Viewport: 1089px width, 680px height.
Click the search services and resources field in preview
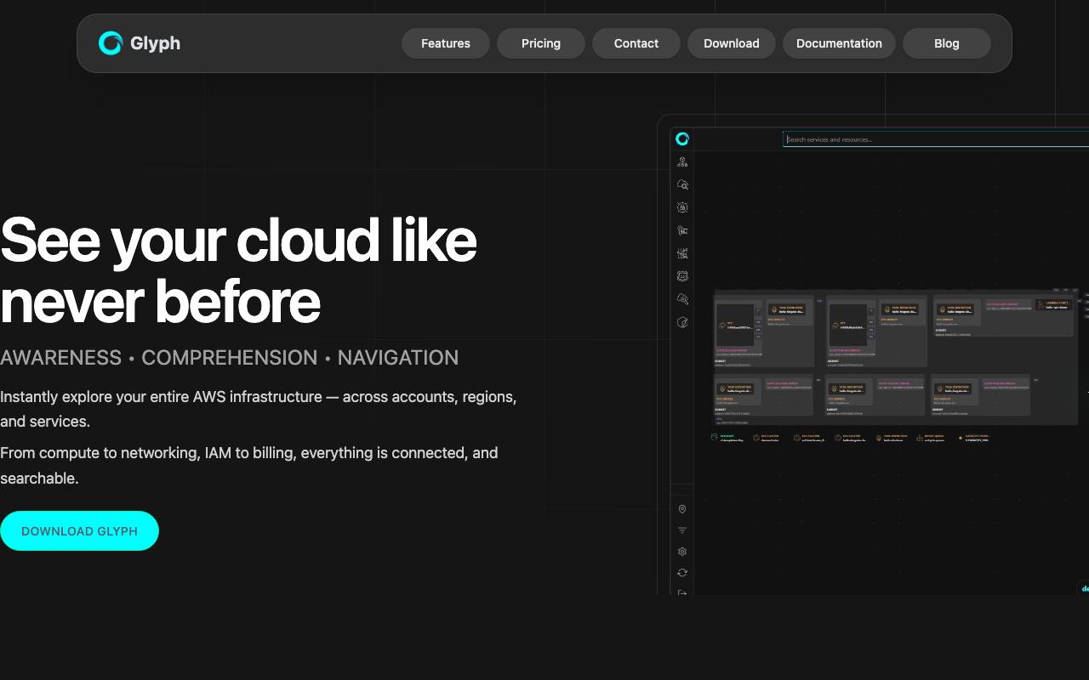coord(936,139)
